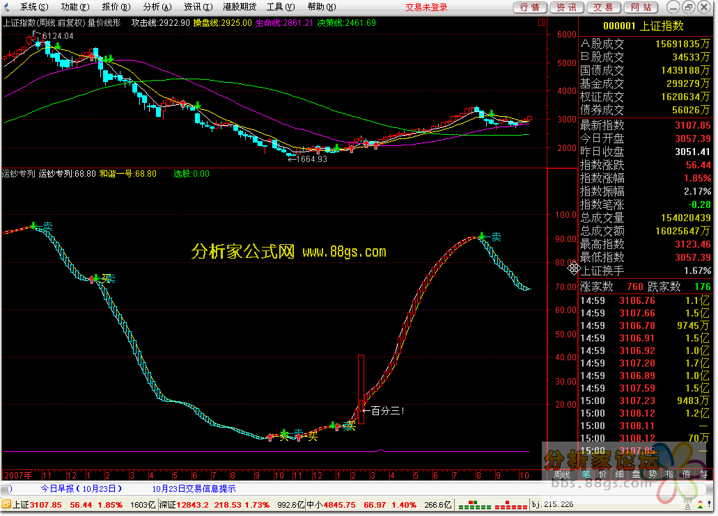
Task: Click the small red box icon atop chart
Action: coord(542,22)
